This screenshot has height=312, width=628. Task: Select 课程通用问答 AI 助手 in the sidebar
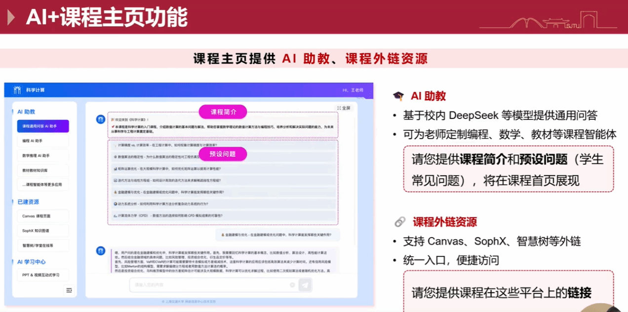(42, 126)
